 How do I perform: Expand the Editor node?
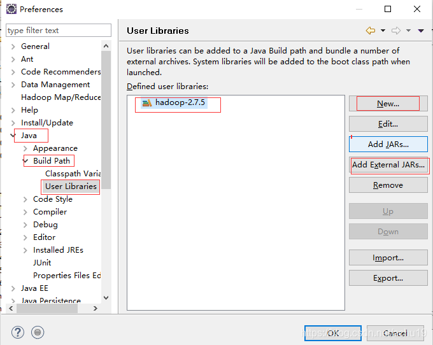click(25, 237)
